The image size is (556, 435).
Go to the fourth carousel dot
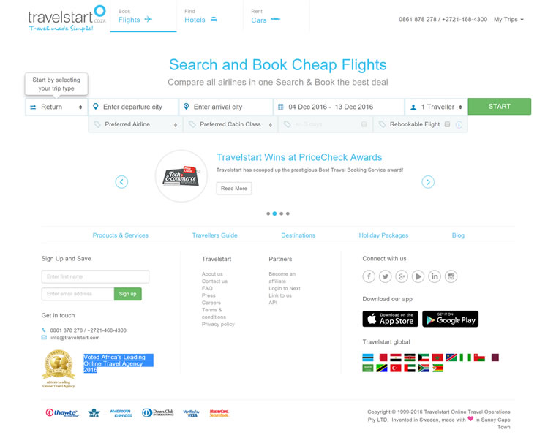click(x=288, y=213)
